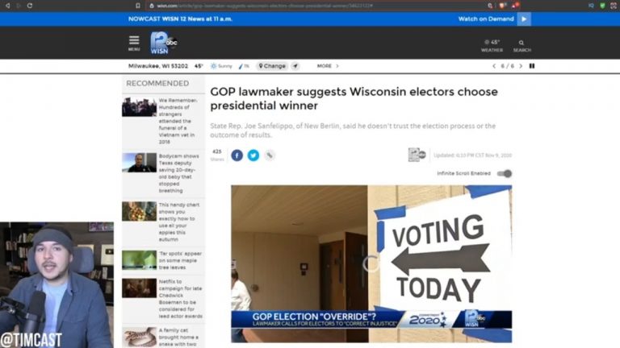
Task: Open the Weather icon showing 45°
Action: pos(492,46)
